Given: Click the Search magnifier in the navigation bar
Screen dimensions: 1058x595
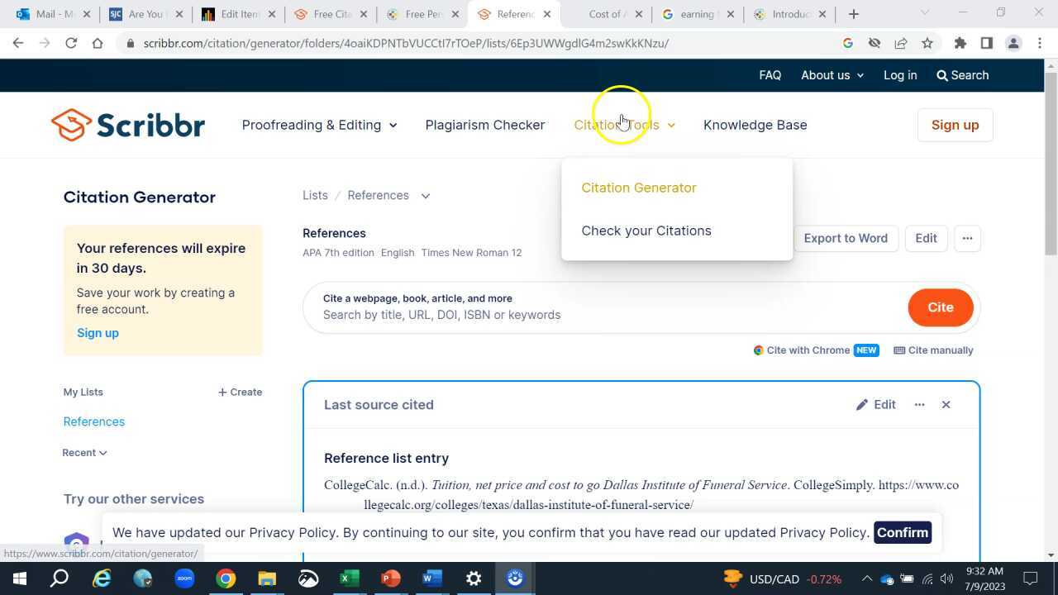Looking at the screenshot, I should [942, 74].
